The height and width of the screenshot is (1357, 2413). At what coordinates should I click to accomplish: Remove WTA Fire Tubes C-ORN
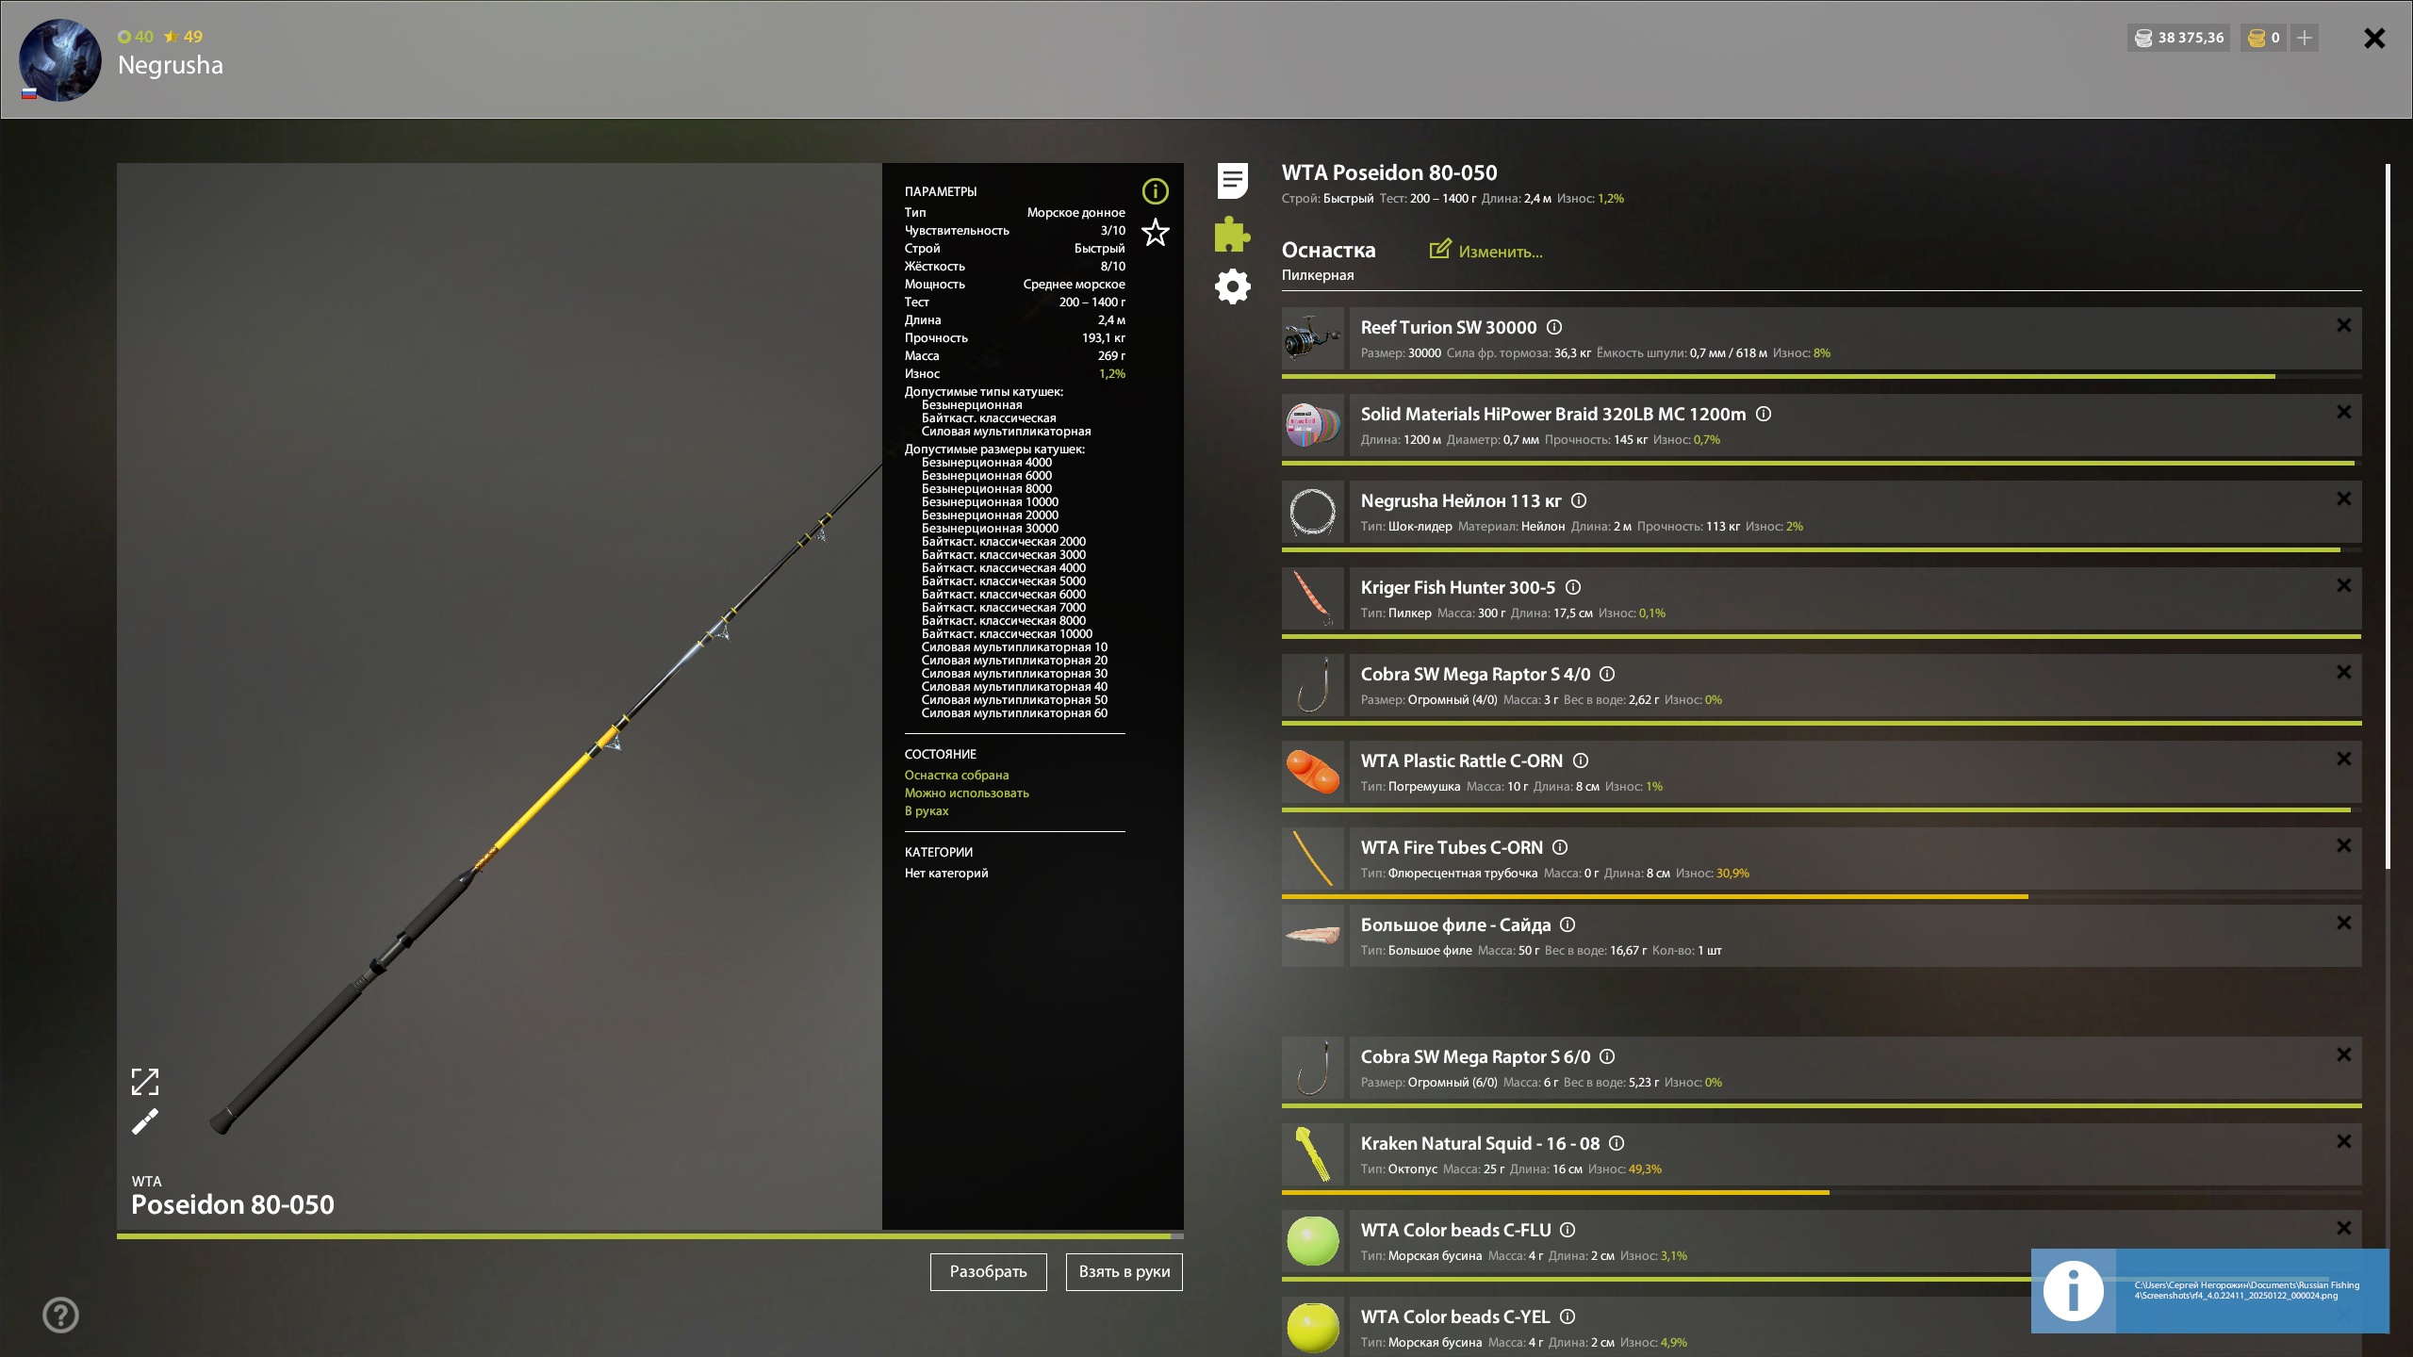point(2343,845)
